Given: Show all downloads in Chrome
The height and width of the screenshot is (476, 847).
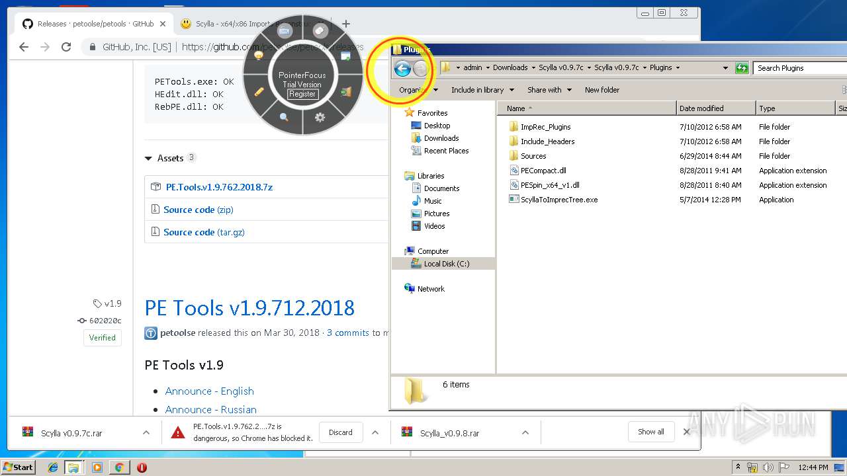Looking at the screenshot, I should pos(651,432).
